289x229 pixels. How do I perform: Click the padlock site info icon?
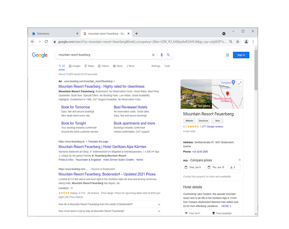click(x=55, y=42)
